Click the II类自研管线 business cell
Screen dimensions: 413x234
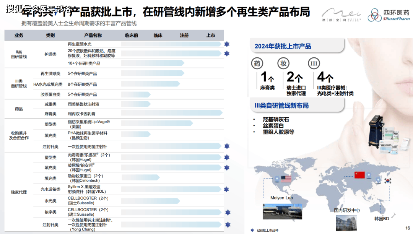click(19, 54)
